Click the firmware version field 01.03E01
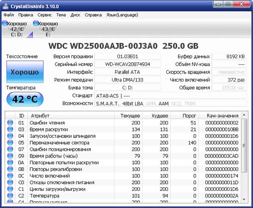The image size is (253, 208). (x=127, y=56)
